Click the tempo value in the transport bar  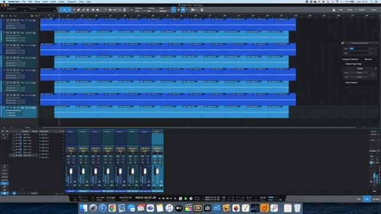pos(263,198)
